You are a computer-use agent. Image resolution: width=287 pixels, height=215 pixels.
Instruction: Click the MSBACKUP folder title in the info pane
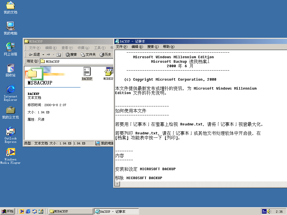click(40, 83)
